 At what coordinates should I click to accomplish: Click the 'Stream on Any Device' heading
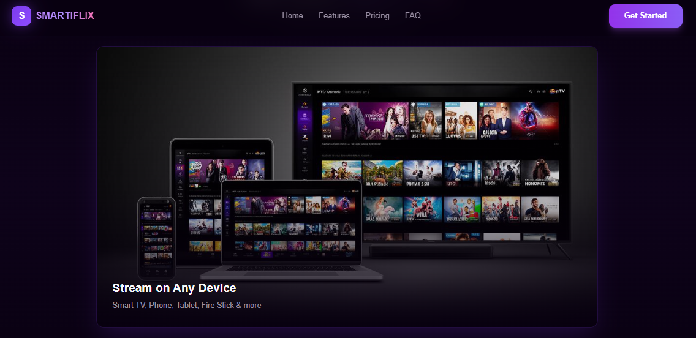(x=174, y=288)
